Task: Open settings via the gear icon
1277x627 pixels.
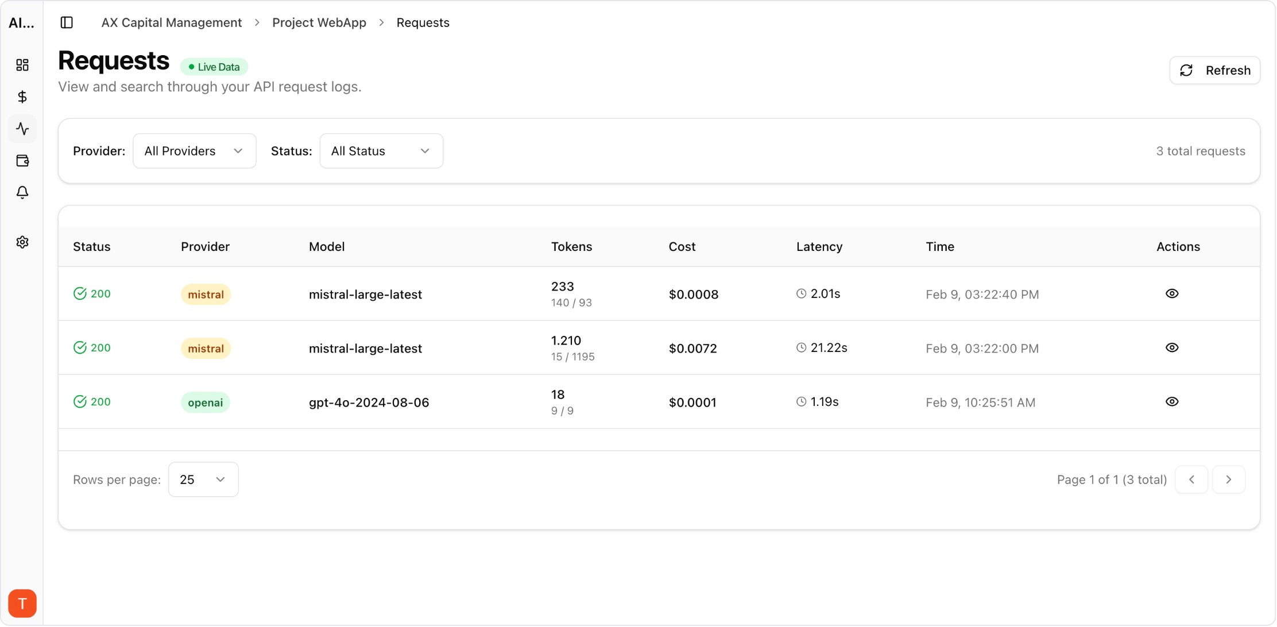Action: tap(22, 242)
